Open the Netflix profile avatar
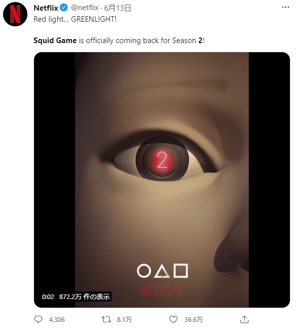Image resolution: width=296 pixels, height=333 pixels. pyautogui.click(x=15, y=14)
